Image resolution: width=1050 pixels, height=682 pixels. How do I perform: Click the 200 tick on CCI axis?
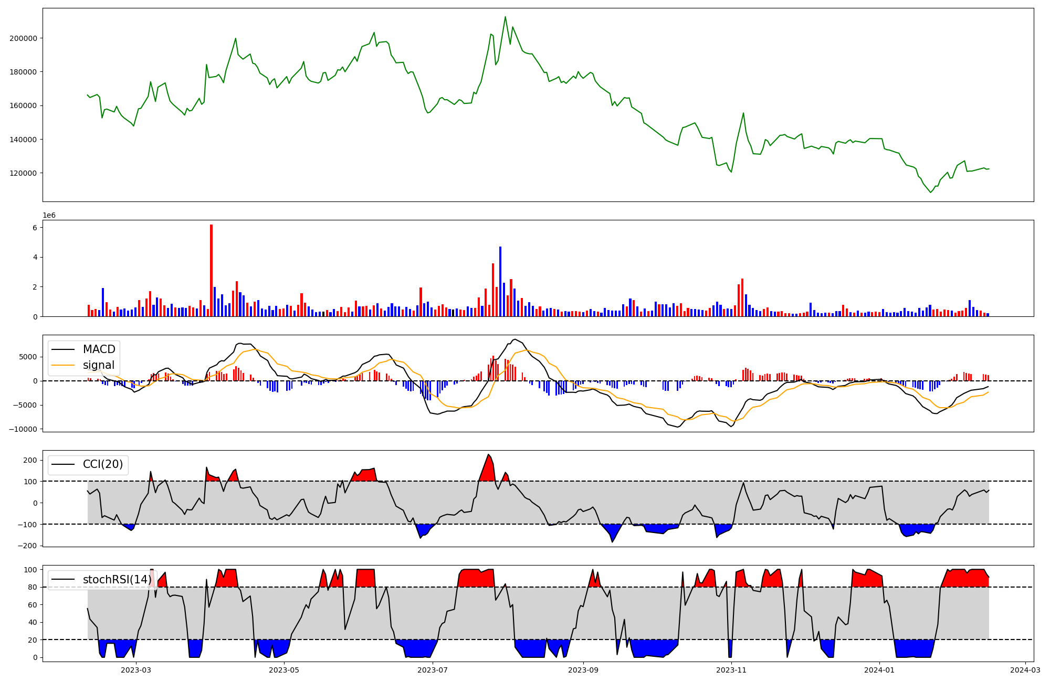tap(30, 460)
